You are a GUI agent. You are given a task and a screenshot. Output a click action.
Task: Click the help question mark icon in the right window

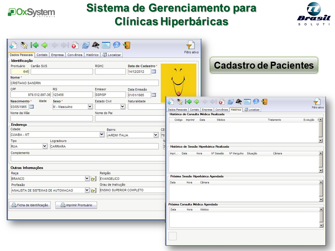256,101
